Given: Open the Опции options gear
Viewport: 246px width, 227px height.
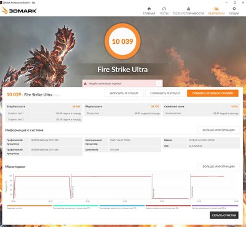Looking at the screenshot, I should [x=234, y=11].
